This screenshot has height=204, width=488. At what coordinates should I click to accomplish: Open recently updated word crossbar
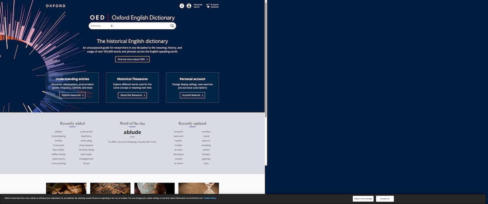[206, 132]
